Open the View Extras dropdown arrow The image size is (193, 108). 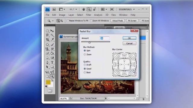(64, 9)
